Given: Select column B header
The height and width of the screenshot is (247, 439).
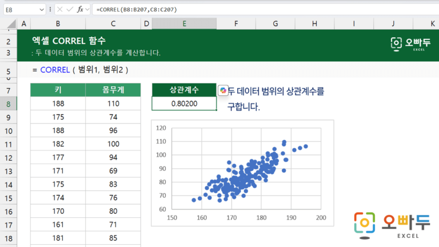Looking at the screenshot, I should pyautogui.click(x=58, y=24).
